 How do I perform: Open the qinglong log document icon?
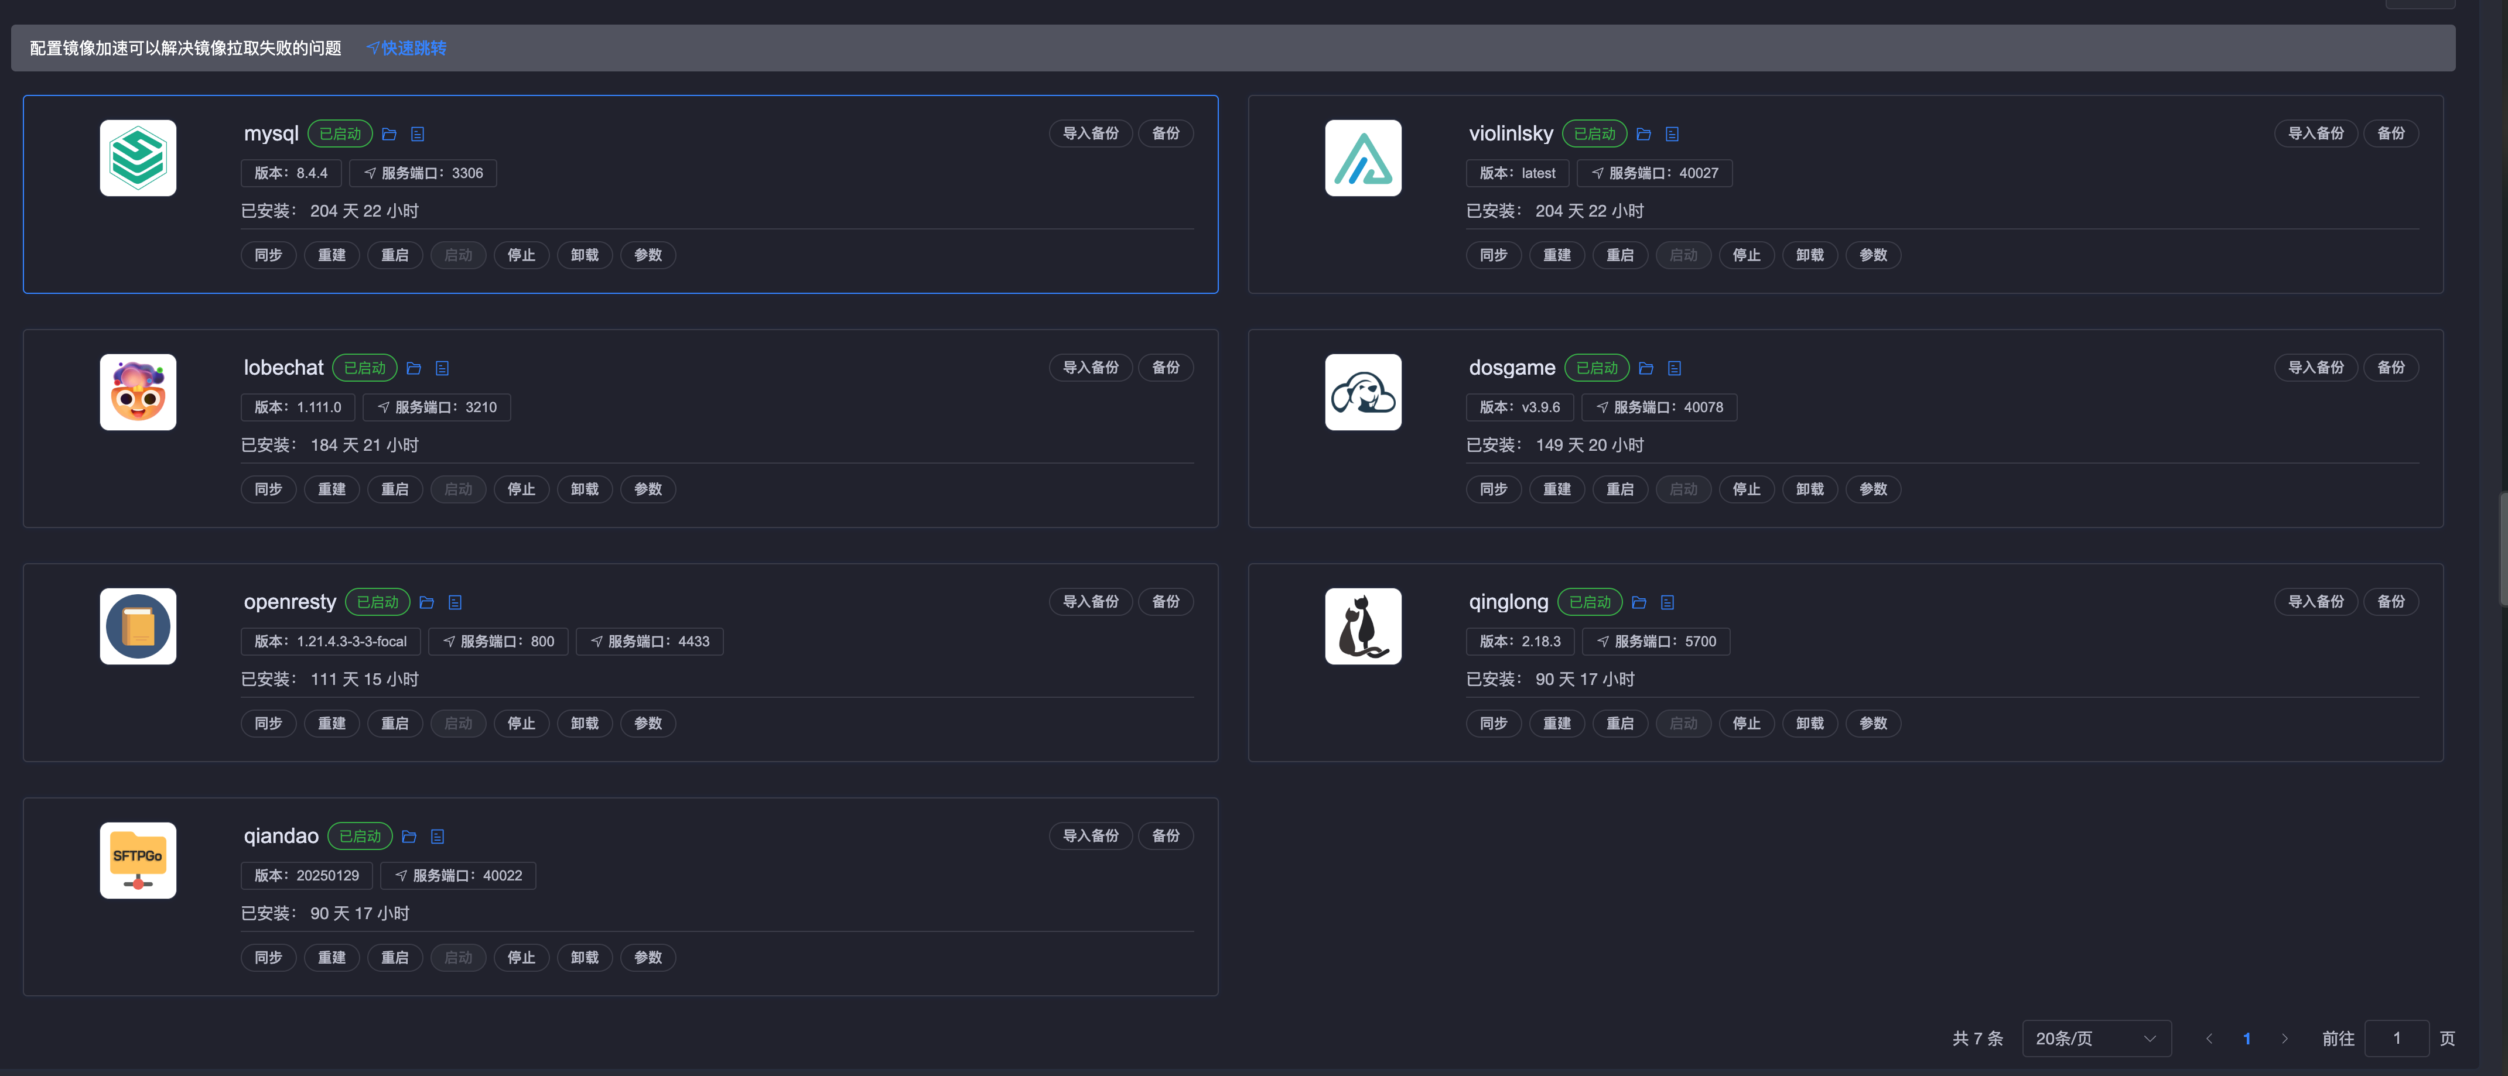coord(1667,603)
